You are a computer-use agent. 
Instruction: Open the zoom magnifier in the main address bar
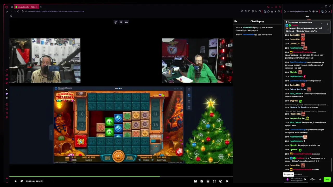[242, 11]
